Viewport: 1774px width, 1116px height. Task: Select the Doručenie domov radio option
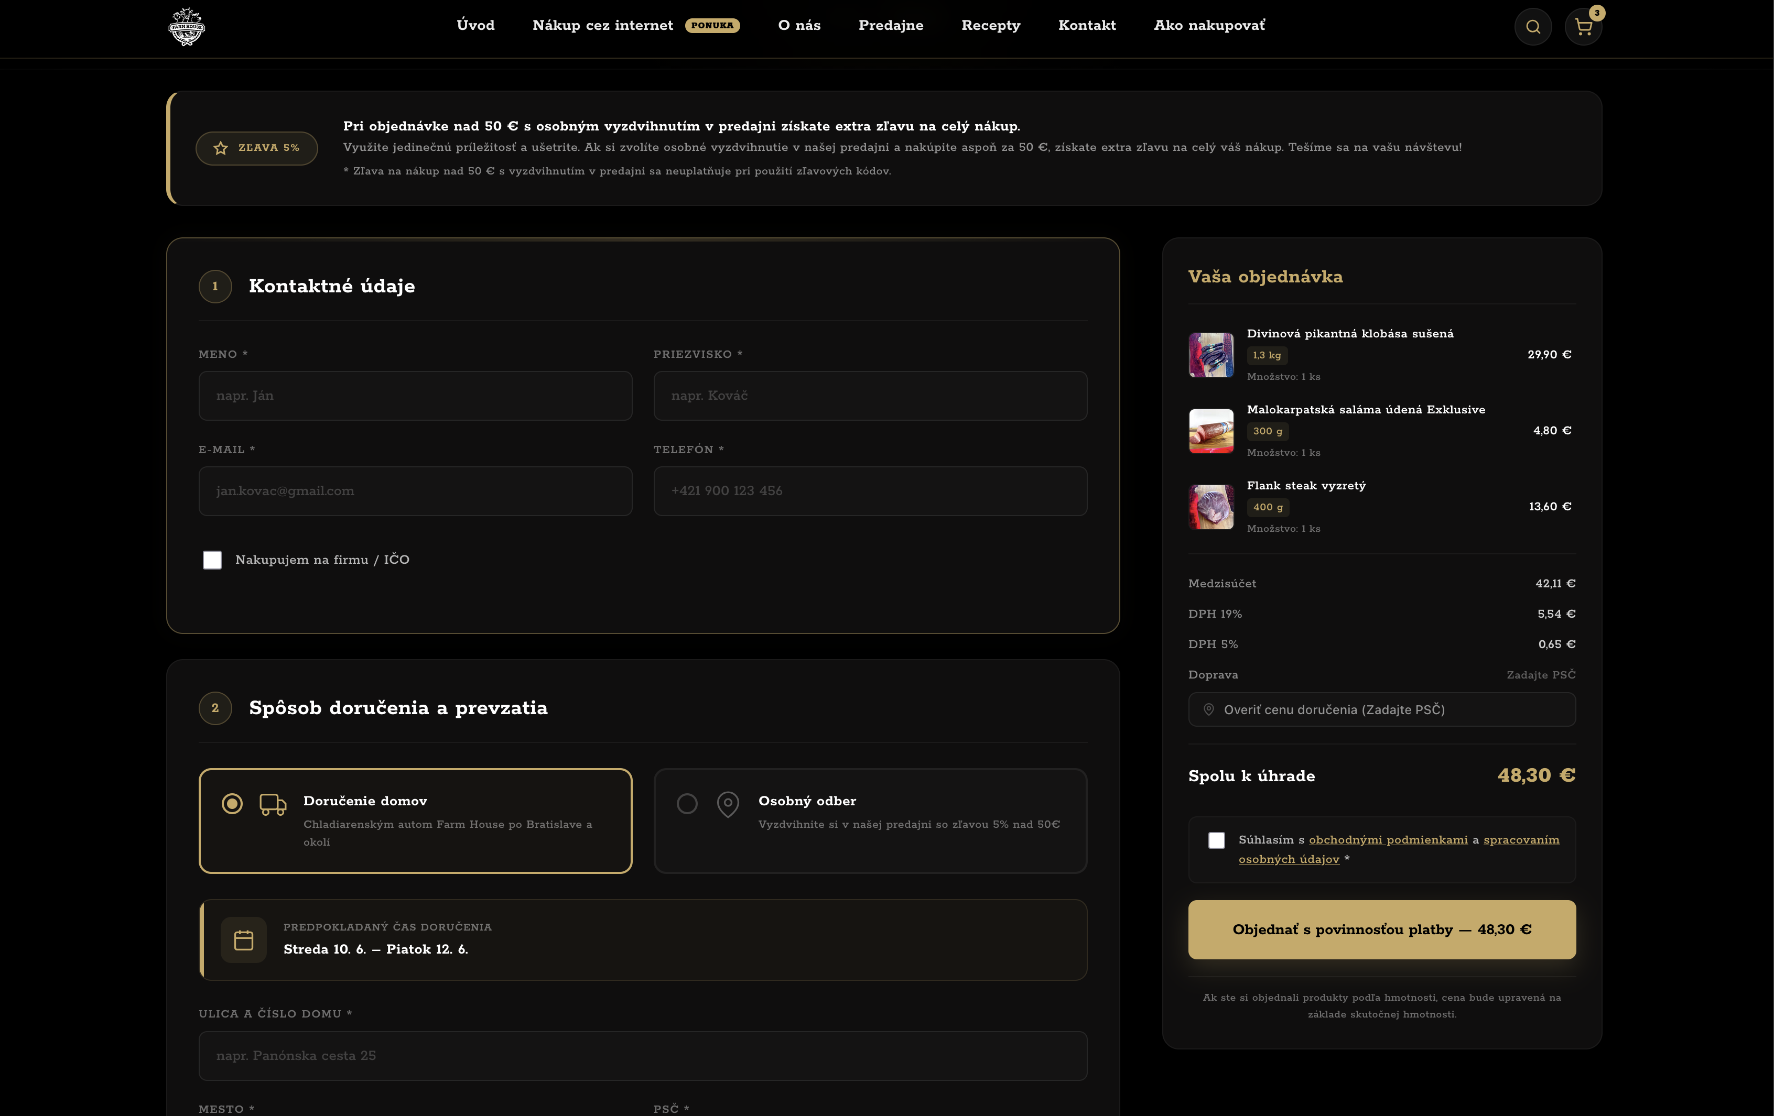pyautogui.click(x=232, y=804)
